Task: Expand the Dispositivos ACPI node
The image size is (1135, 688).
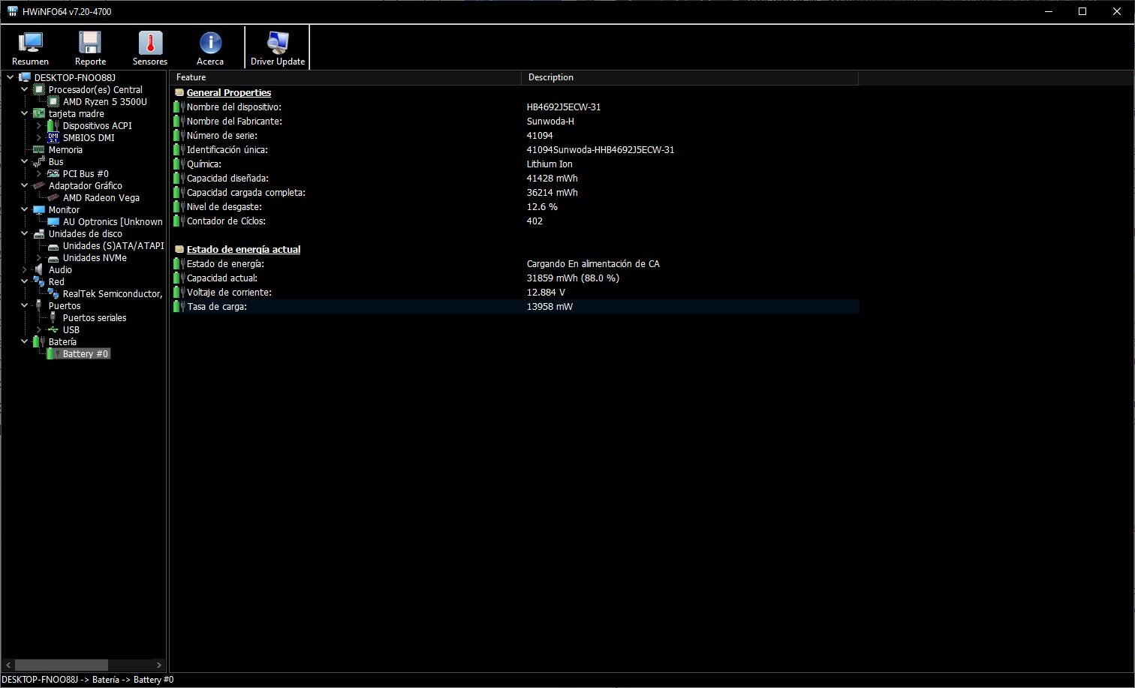Action: (39, 125)
